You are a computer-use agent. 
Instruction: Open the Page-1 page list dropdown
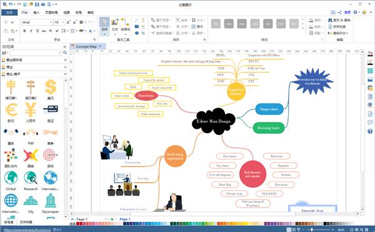(x=106, y=219)
